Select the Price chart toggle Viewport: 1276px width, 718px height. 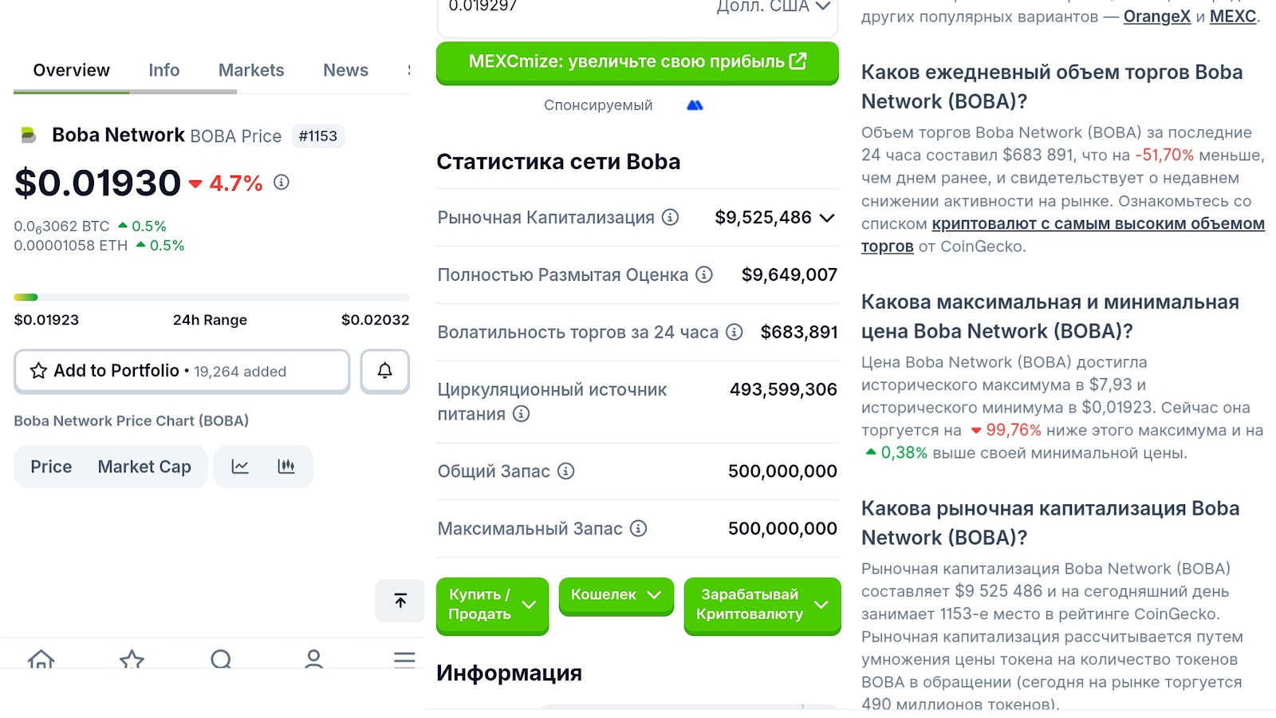[x=51, y=467]
